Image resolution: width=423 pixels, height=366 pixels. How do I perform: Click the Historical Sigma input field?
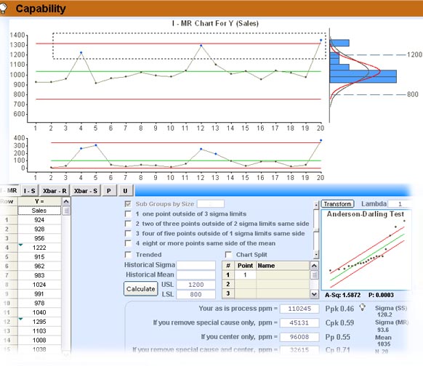[x=196, y=265]
